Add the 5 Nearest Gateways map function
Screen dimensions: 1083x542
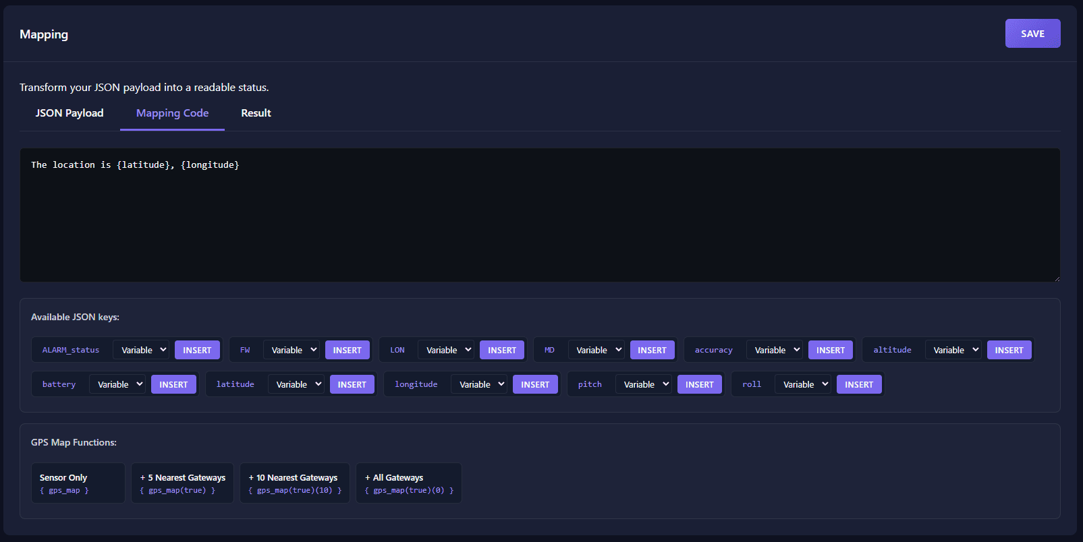click(x=182, y=483)
